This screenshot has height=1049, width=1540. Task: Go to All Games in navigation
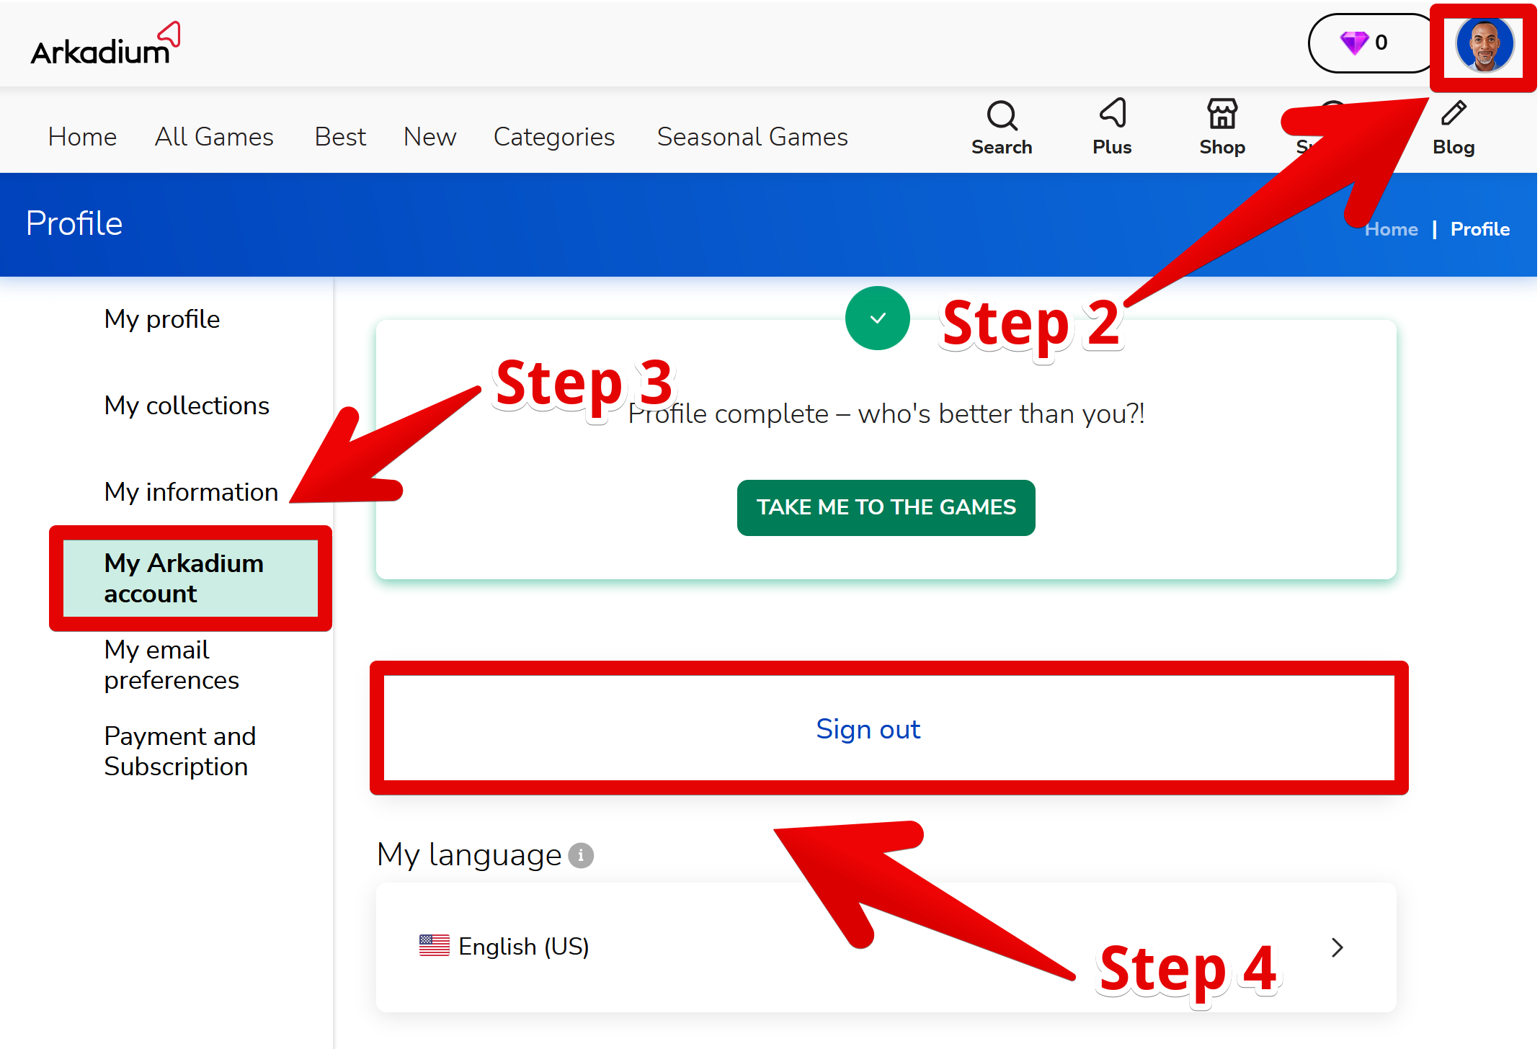coord(214,137)
